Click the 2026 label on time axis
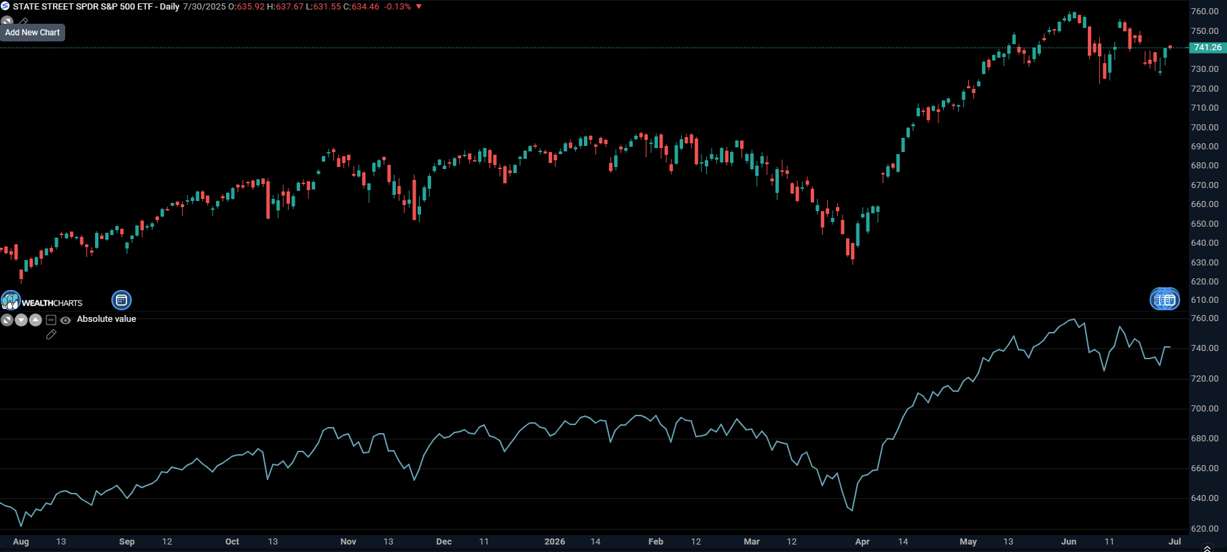The image size is (1227, 552). [555, 542]
